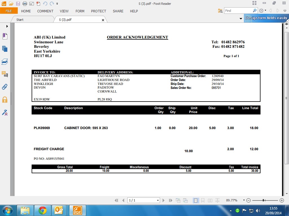289x216 pixels.
Task: Open the zoom percentage dropdown
Action: click(244, 200)
